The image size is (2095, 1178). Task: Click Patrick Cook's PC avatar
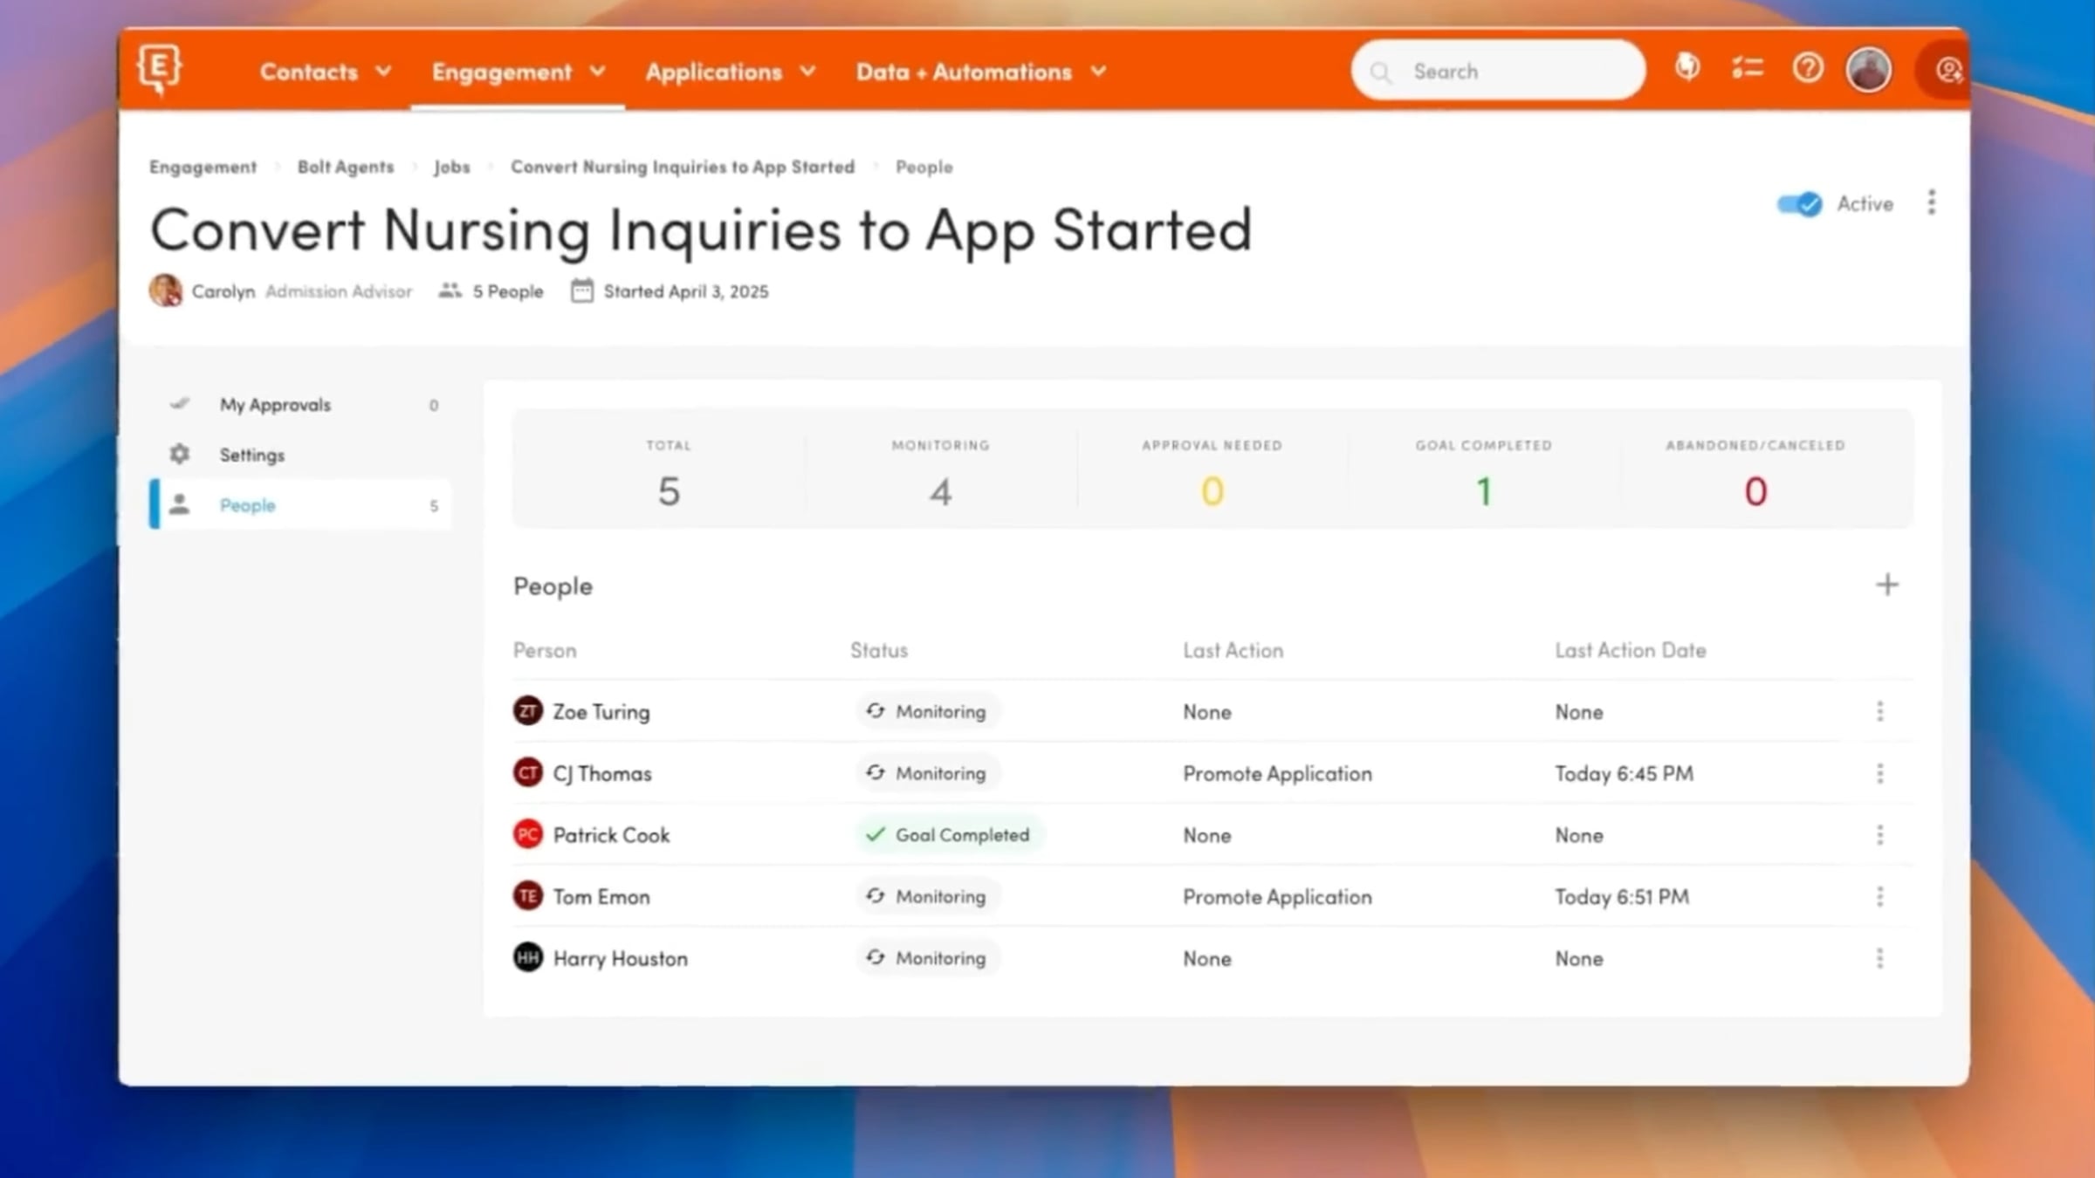pos(527,835)
